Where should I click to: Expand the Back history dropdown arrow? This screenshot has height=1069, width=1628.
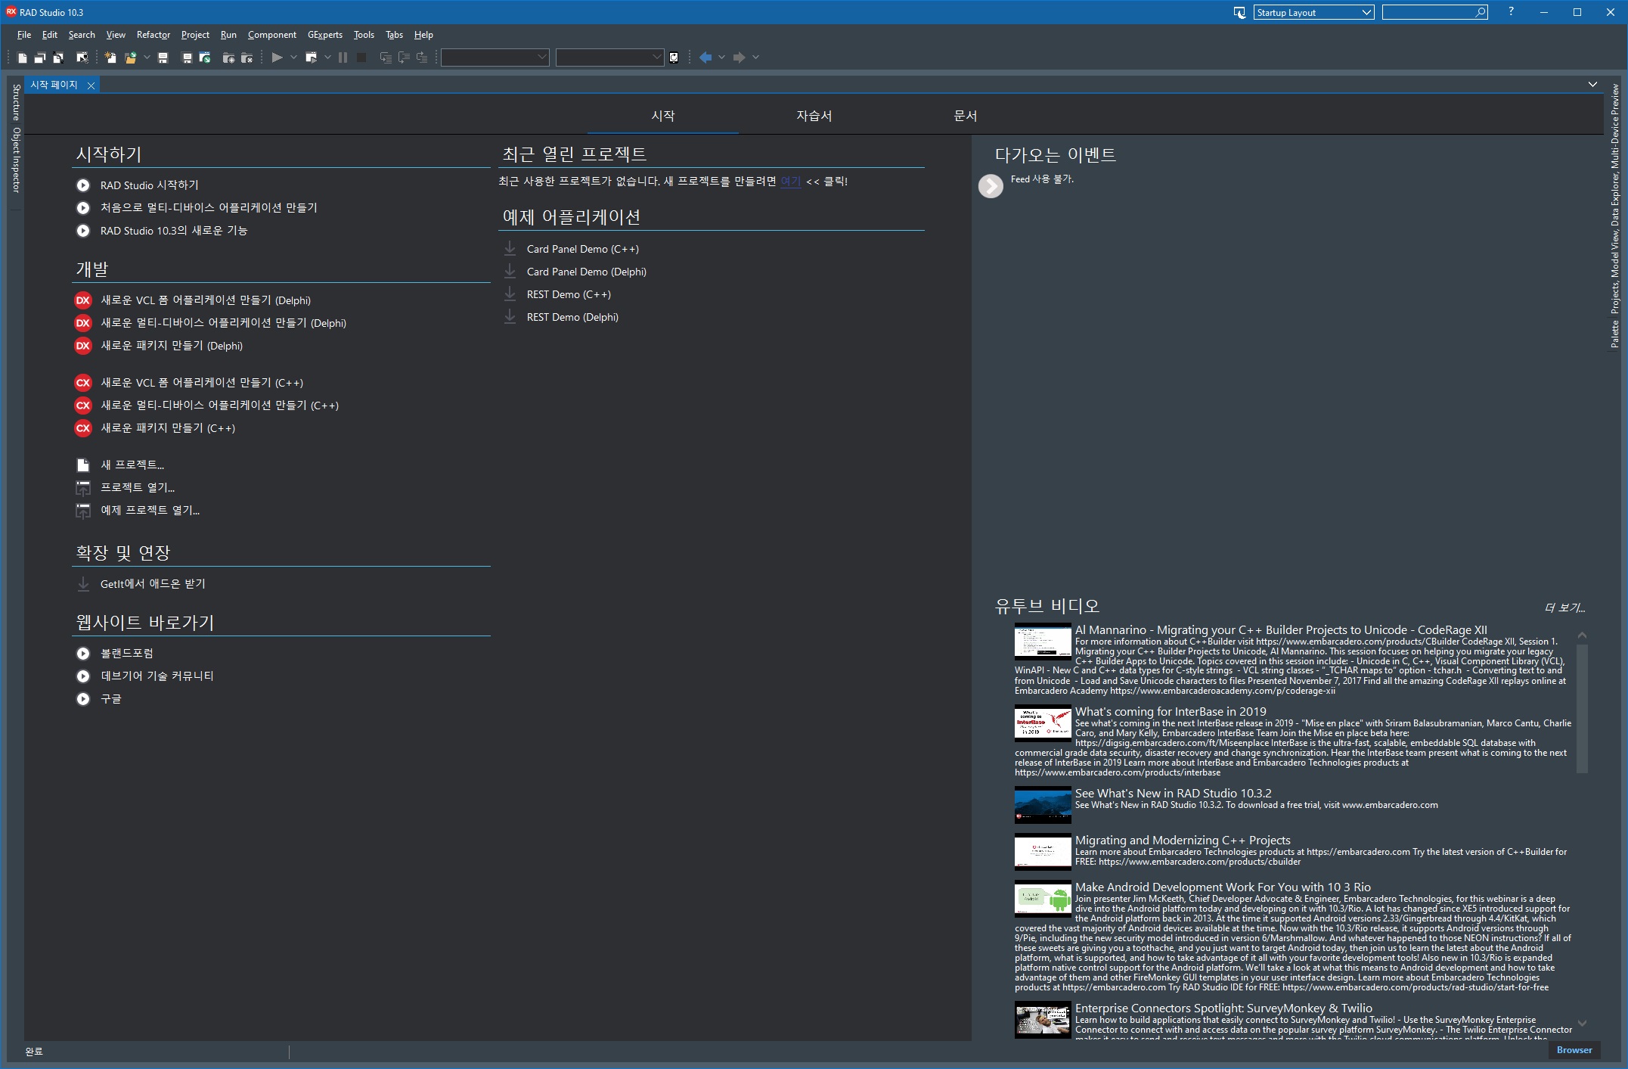tap(721, 57)
